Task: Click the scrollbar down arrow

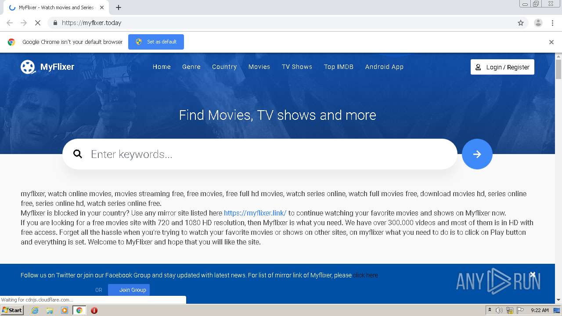Action: (x=558, y=300)
